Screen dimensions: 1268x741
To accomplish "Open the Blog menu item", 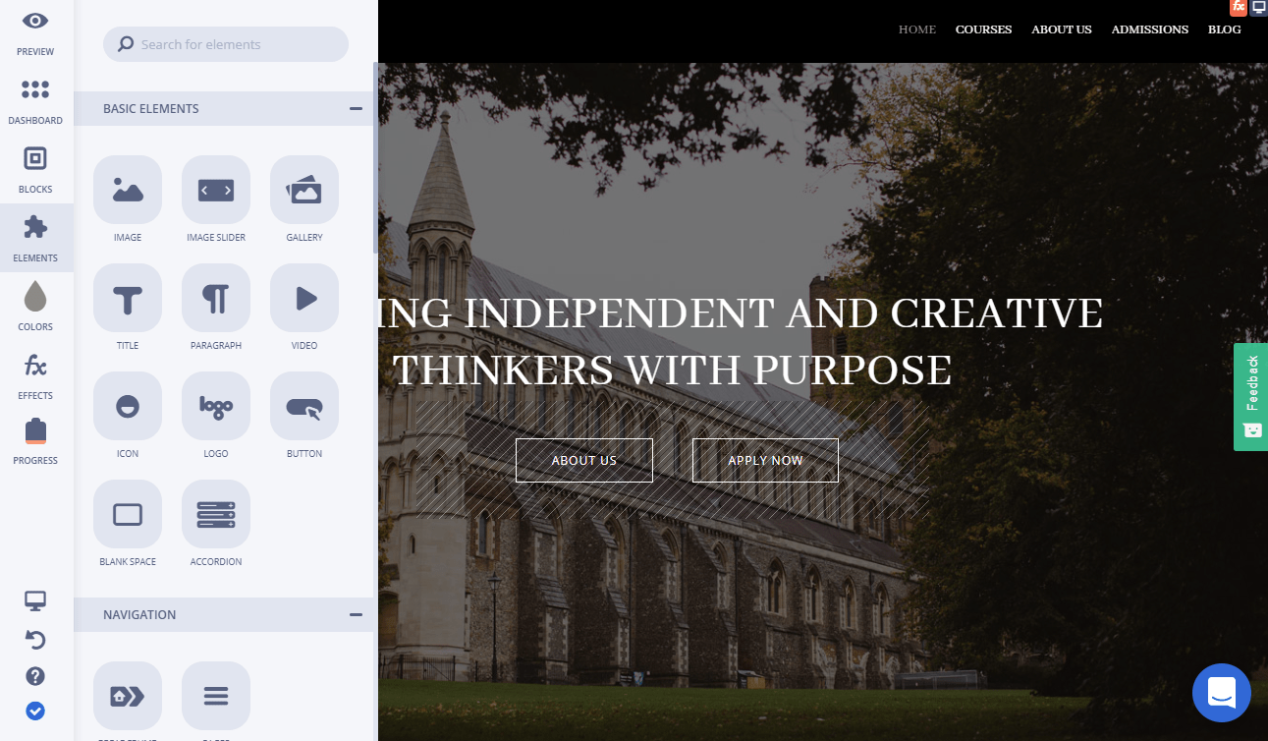I will point(1225,29).
